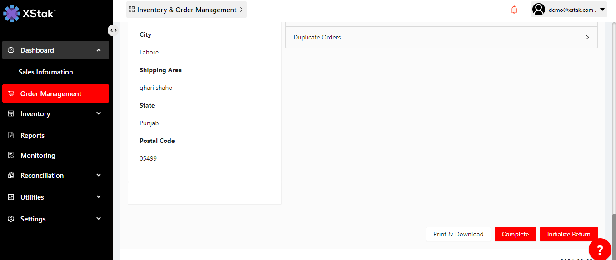Click the Monitoring icon in sidebar
The width and height of the screenshot is (616, 260).
click(x=11, y=156)
